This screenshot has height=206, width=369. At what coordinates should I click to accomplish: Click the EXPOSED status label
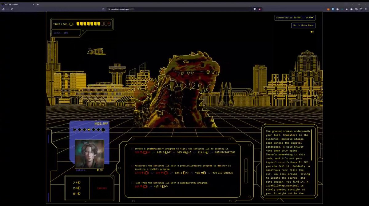[x=102, y=188]
